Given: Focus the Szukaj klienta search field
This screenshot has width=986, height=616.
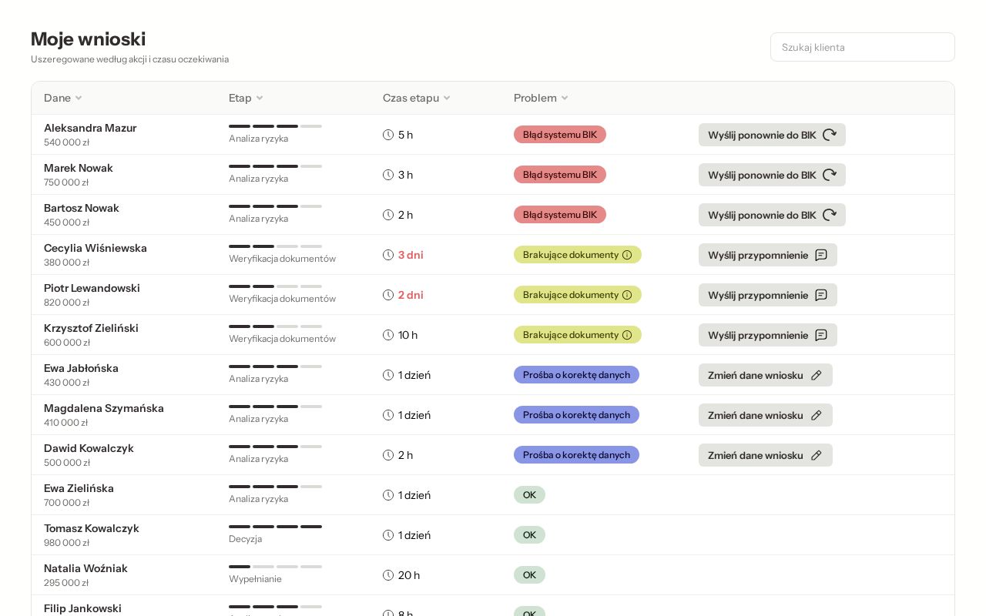Looking at the screenshot, I should [863, 47].
